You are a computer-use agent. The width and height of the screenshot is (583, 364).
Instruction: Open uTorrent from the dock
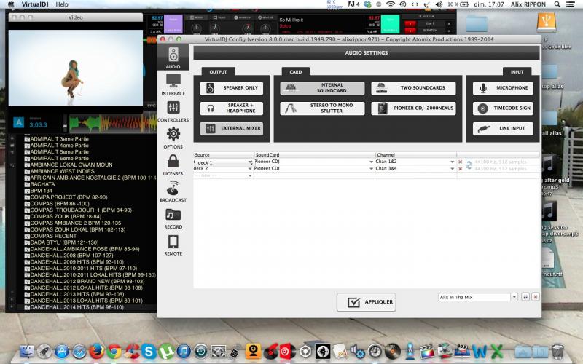click(166, 351)
